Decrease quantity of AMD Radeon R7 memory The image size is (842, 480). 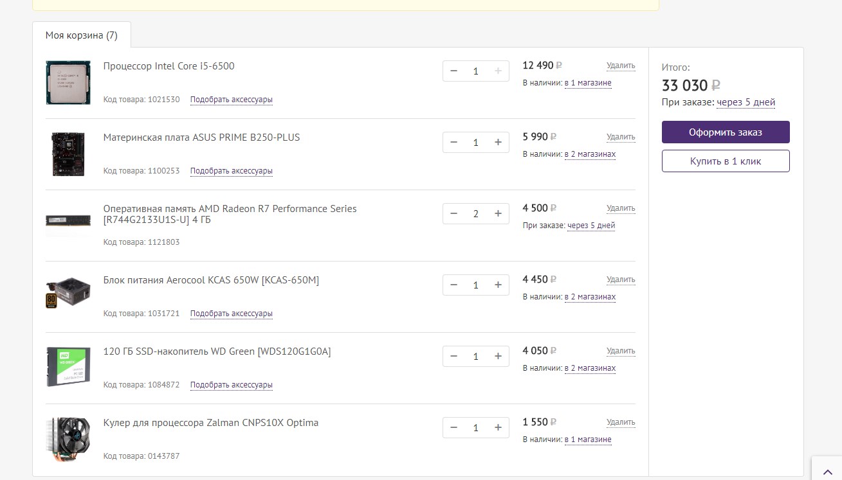[x=454, y=213]
